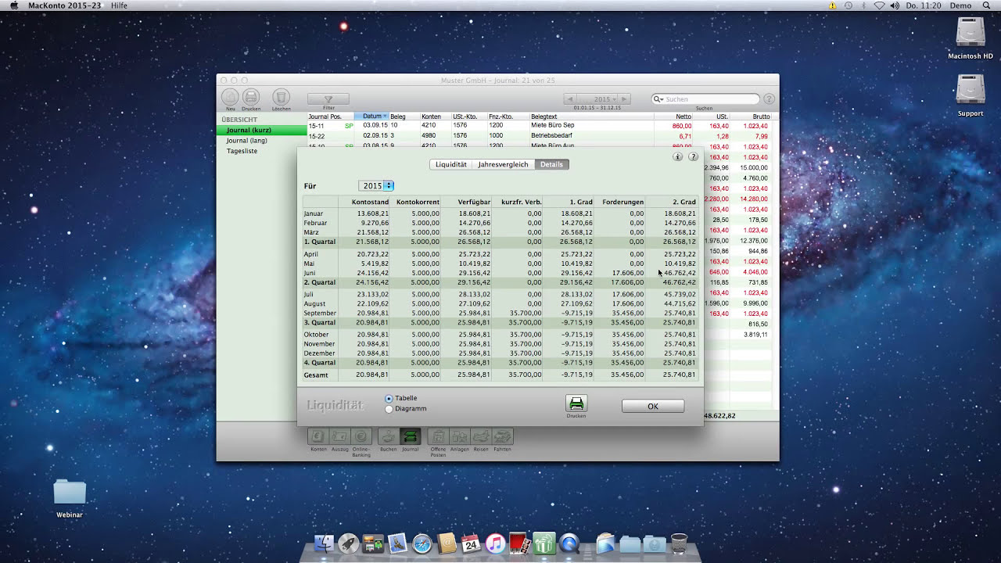Click the Spotlight magnifier in menu bar
1001x563 pixels.
pyautogui.click(x=986, y=5)
